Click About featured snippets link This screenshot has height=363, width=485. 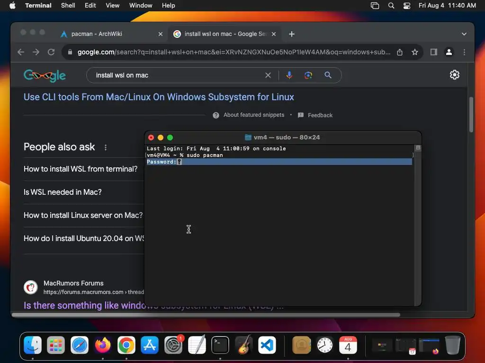[x=254, y=115]
